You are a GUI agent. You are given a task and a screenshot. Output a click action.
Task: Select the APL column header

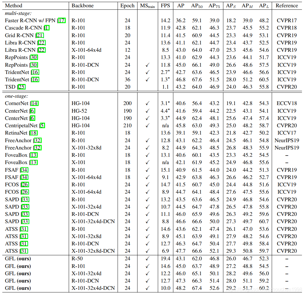(x=264, y=6)
